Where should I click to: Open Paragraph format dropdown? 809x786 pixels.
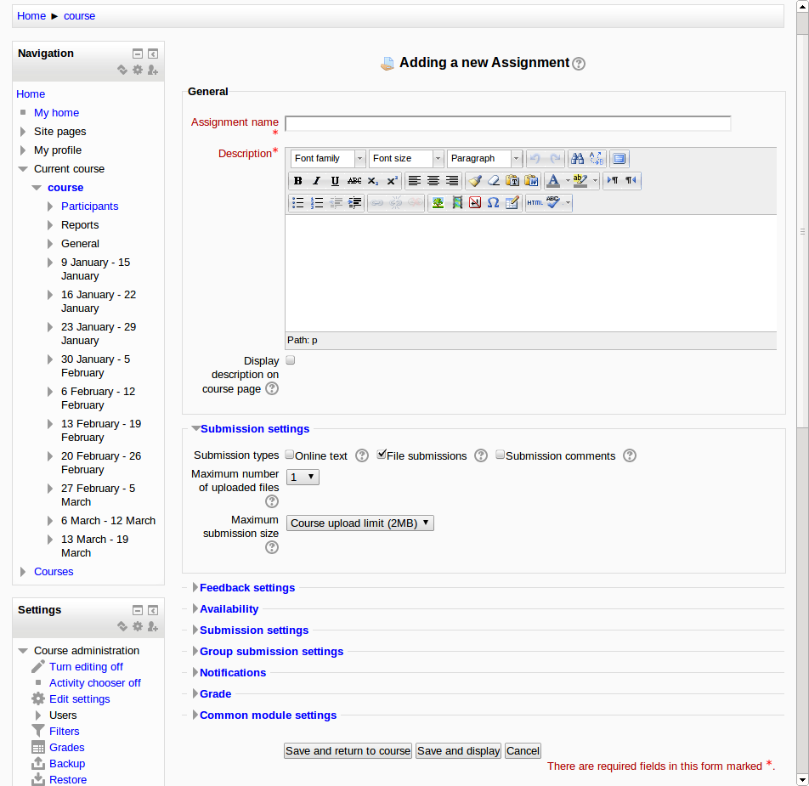pos(484,158)
